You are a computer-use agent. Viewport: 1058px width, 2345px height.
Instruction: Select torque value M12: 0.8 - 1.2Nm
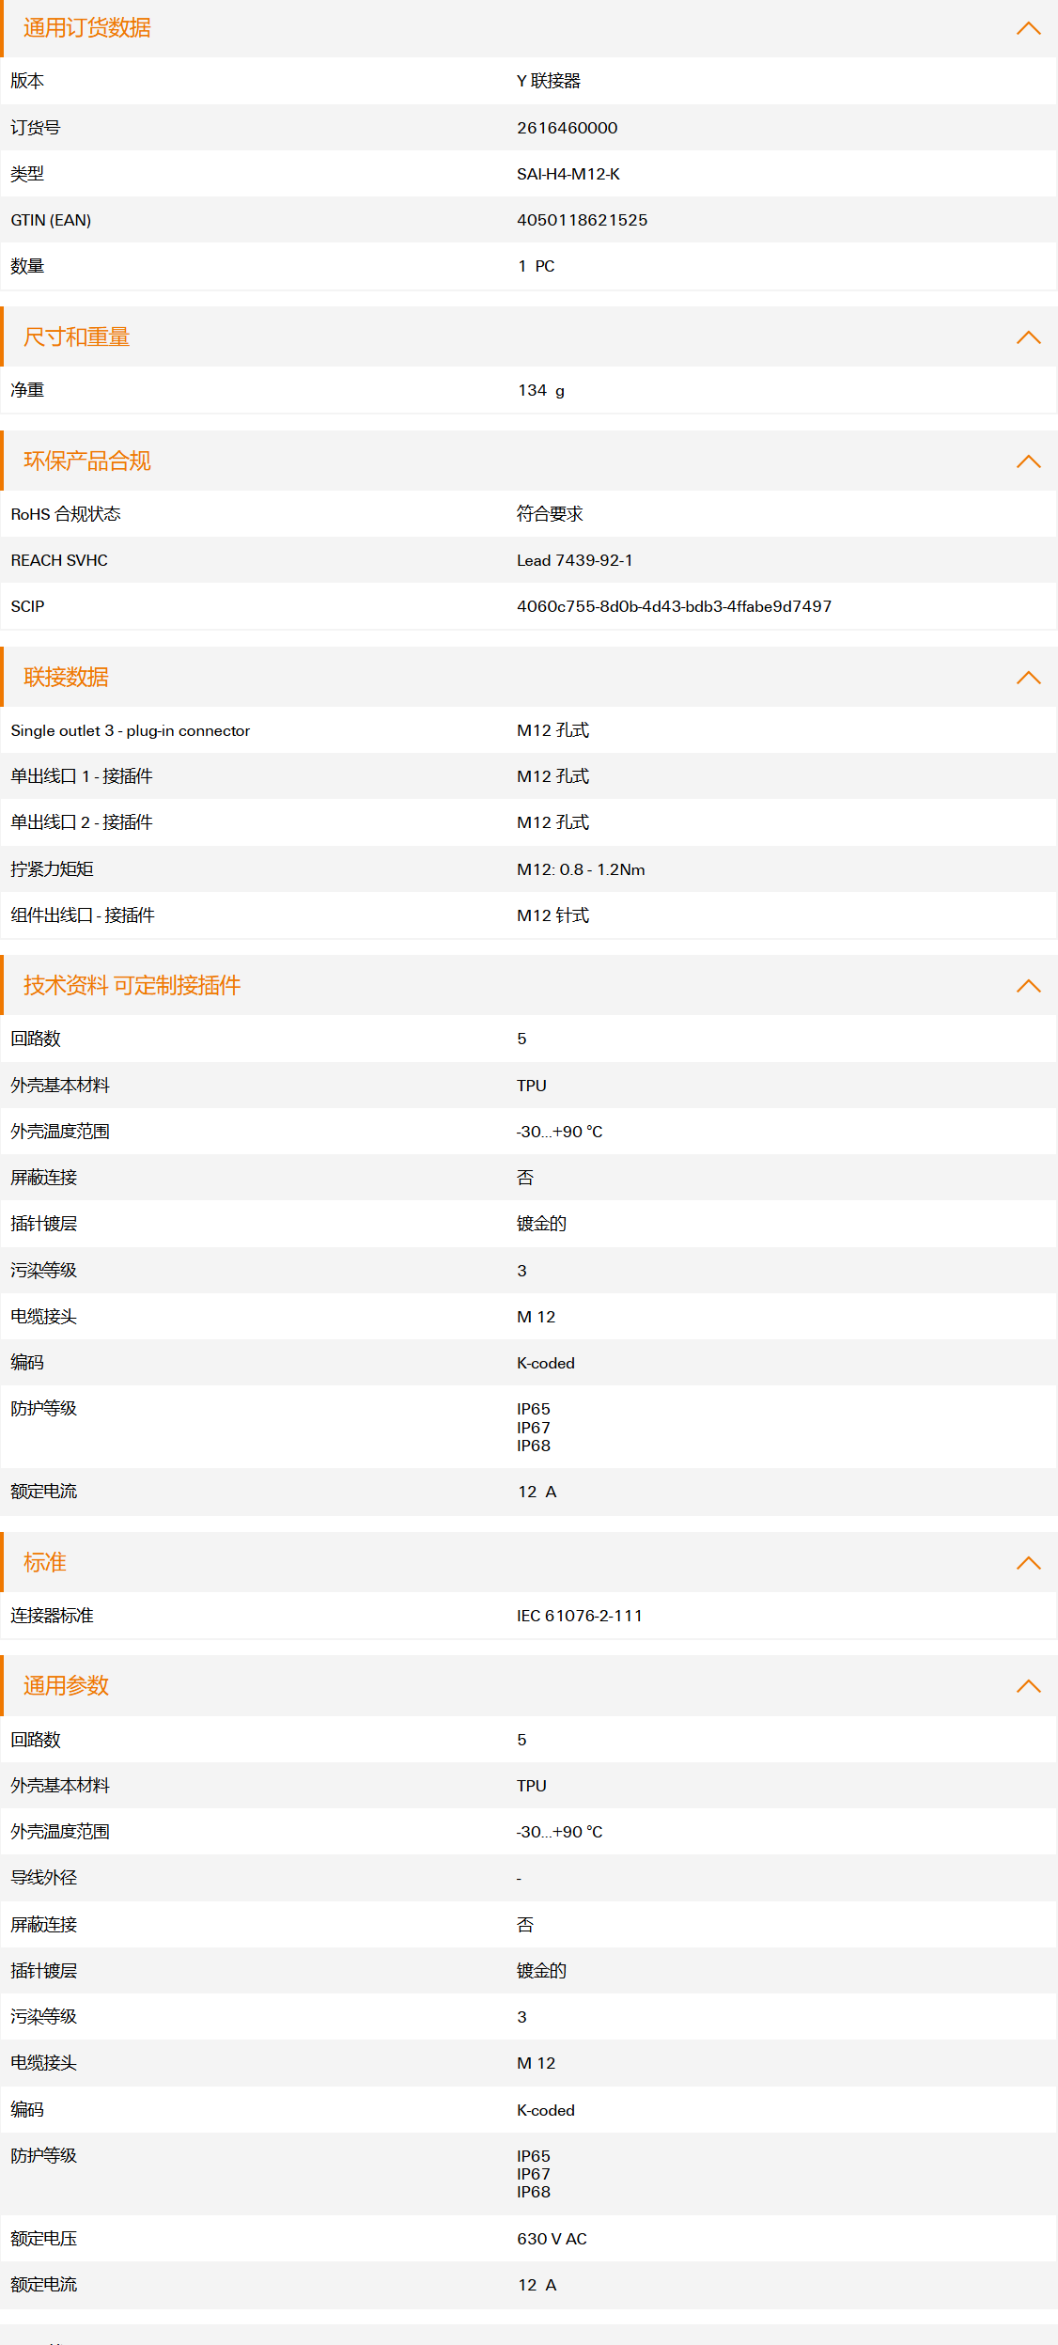click(581, 869)
